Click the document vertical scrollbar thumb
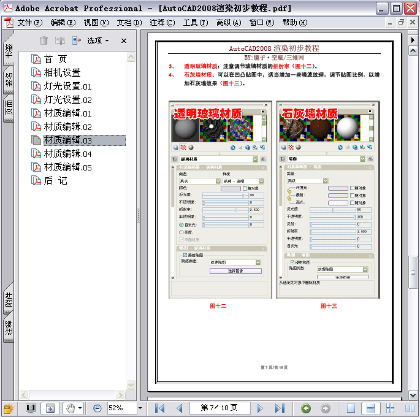The width and height of the screenshot is (420, 417). tap(413, 272)
